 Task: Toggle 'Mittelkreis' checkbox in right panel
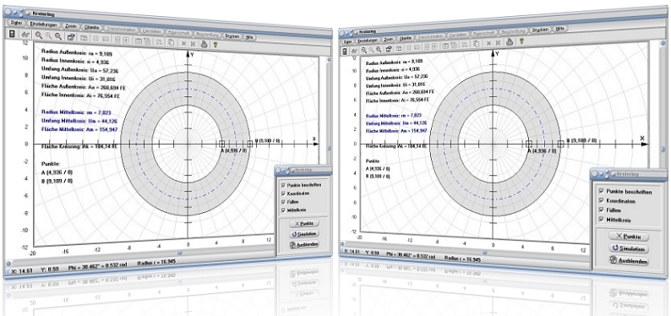[x=601, y=220]
